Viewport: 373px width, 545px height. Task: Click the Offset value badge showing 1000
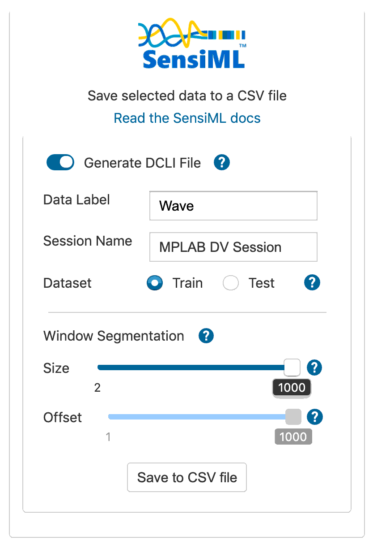click(293, 437)
